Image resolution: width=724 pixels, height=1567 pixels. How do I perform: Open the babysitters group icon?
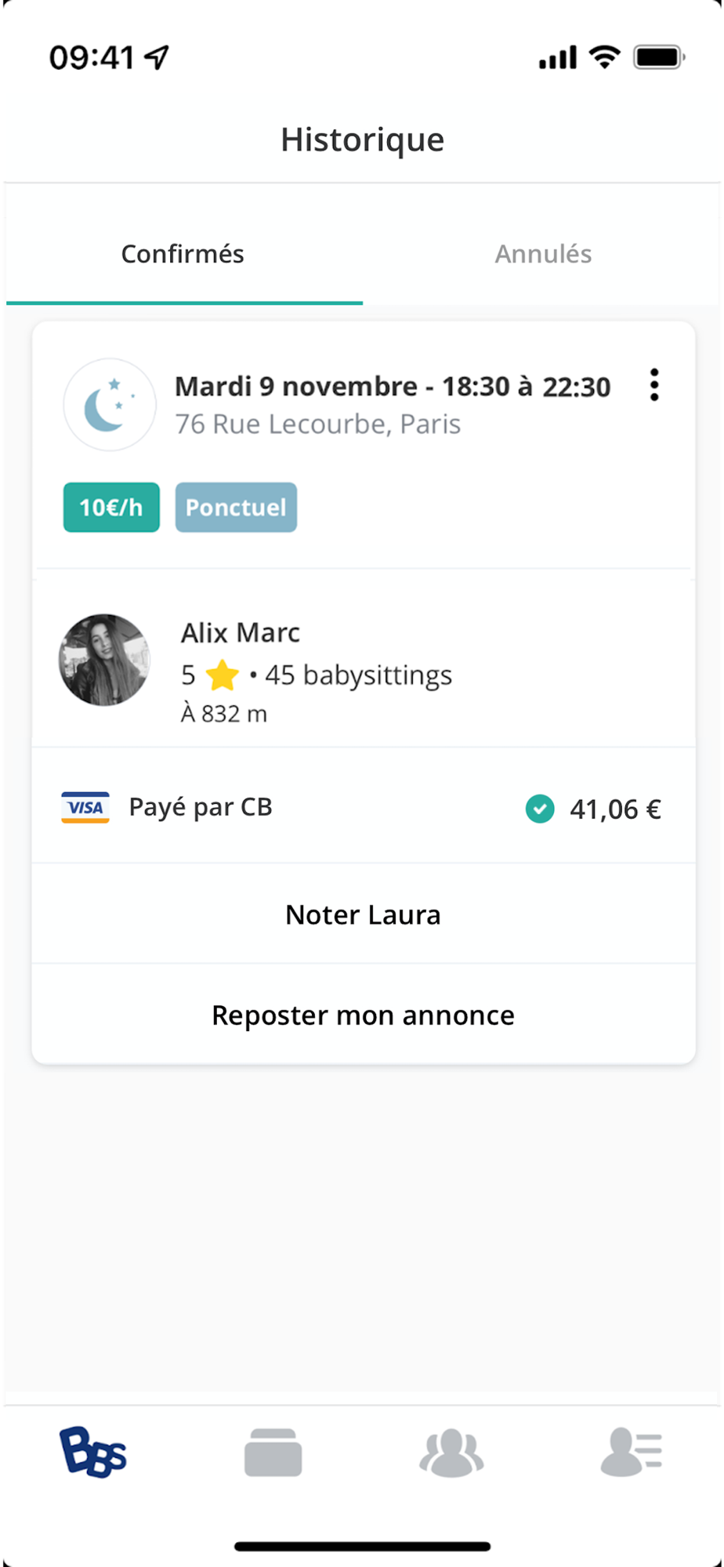[451, 1452]
